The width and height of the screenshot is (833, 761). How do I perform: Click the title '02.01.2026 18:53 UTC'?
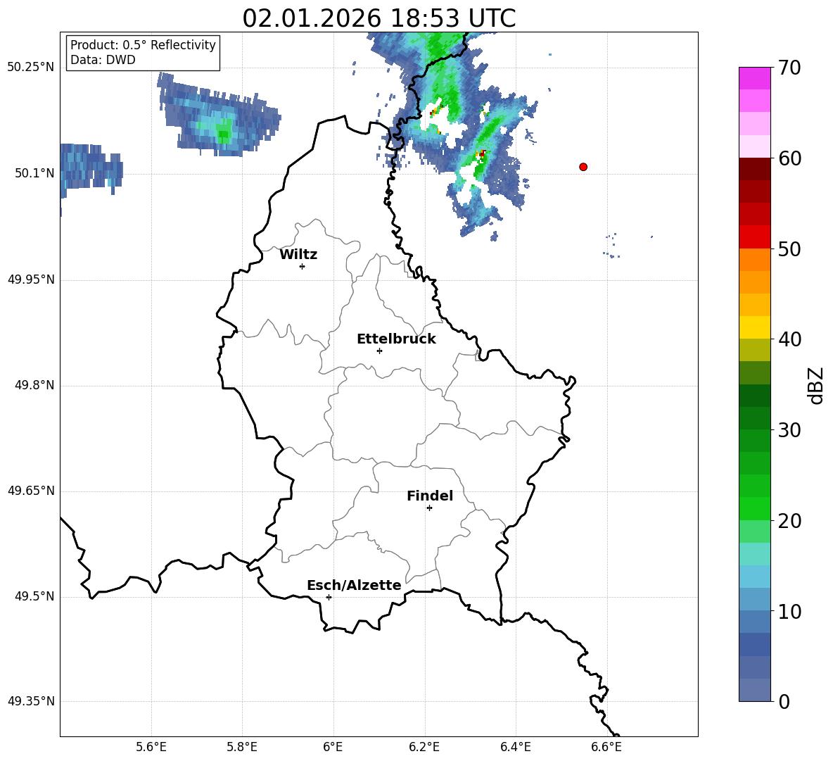379,18
